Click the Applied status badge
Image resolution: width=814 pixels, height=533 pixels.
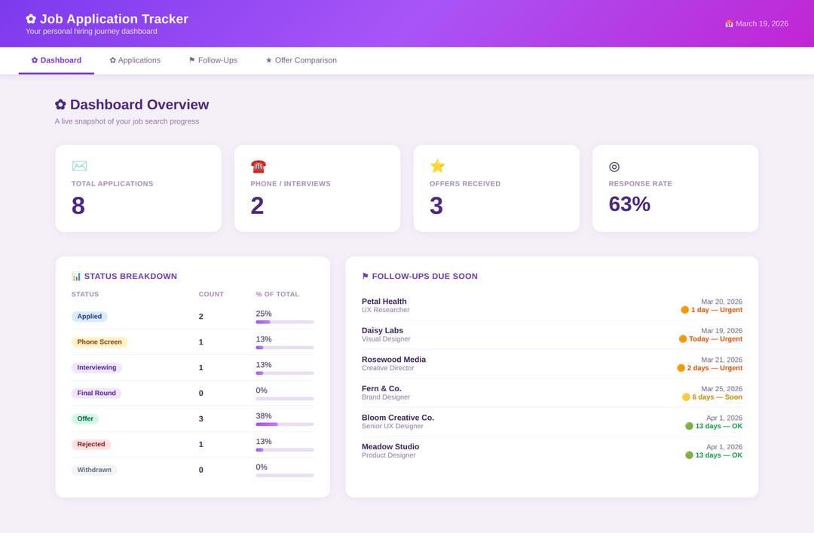pyautogui.click(x=89, y=317)
